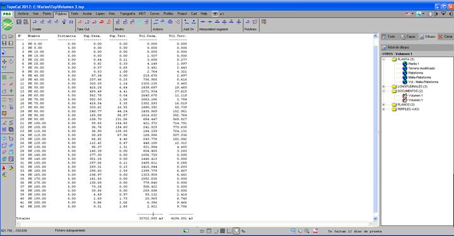Open the Help menu

click(x=204, y=14)
